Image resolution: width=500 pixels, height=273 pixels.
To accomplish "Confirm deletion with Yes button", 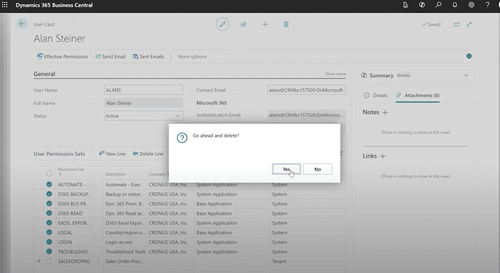I will tap(286, 169).
